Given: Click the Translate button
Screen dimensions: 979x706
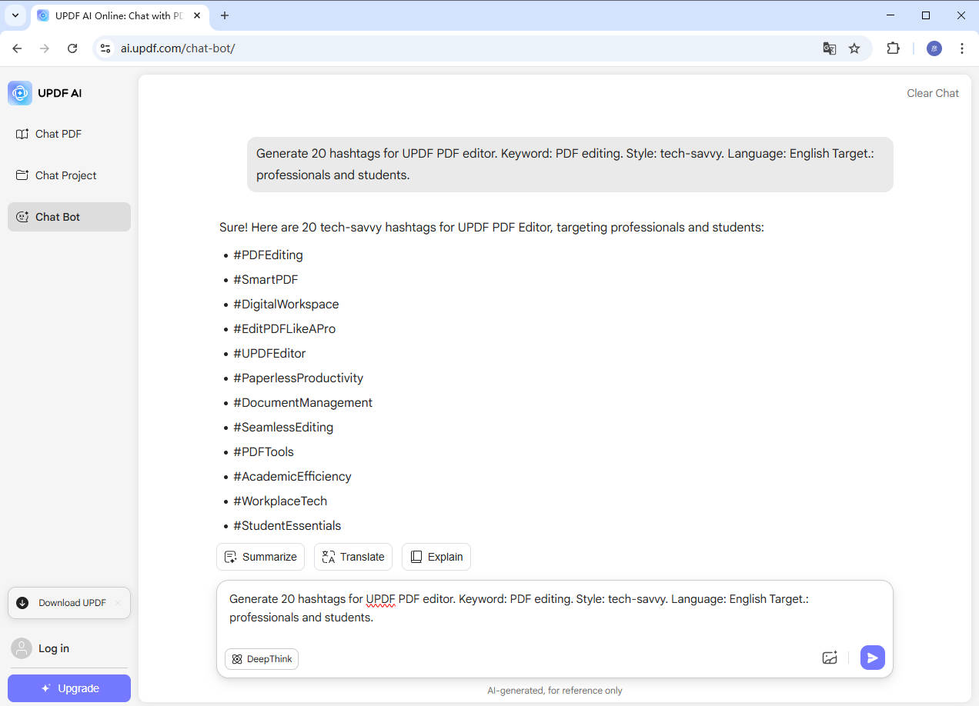Looking at the screenshot, I should pos(353,557).
